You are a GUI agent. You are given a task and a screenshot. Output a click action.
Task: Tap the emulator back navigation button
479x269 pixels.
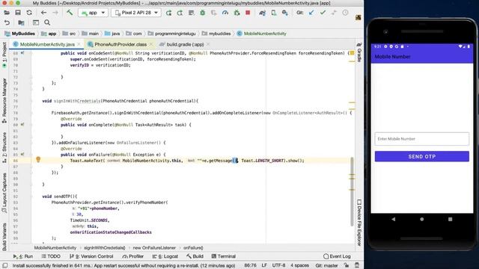(x=394, y=219)
